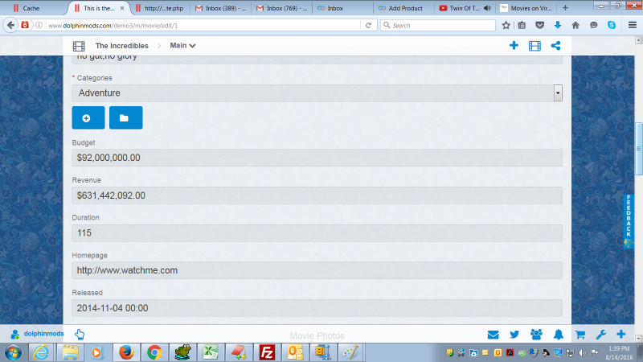643x362 pixels.
Task: Click the blue folder button under Categories
Action: click(126, 117)
